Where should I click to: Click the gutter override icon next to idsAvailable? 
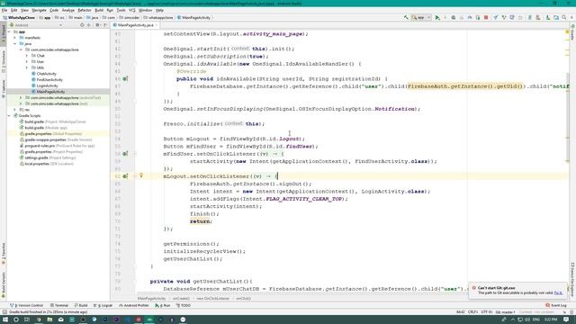click(125, 78)
